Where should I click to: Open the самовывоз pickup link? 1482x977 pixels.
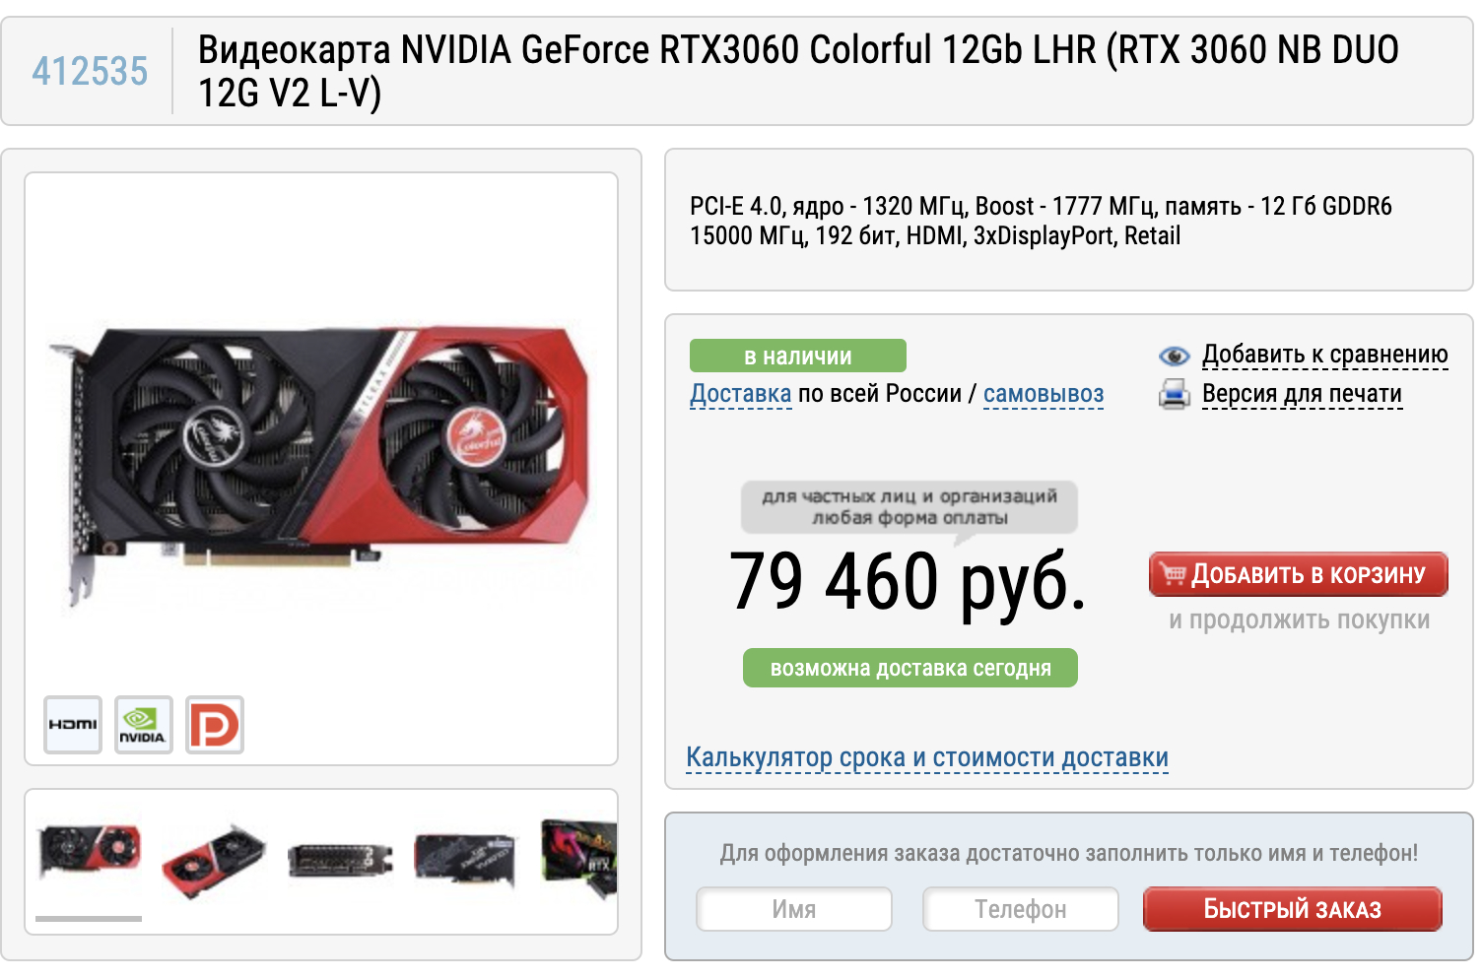1044,394
